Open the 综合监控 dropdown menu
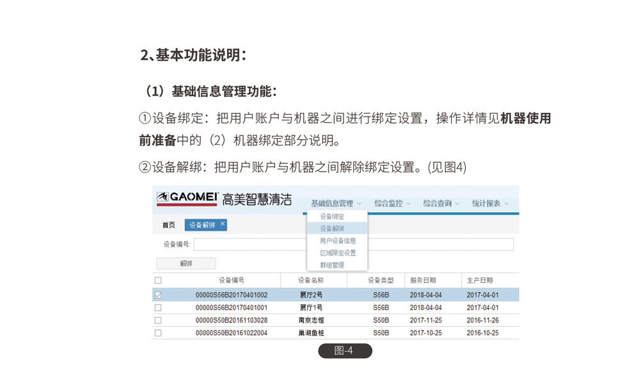 [x=392, y=204]
